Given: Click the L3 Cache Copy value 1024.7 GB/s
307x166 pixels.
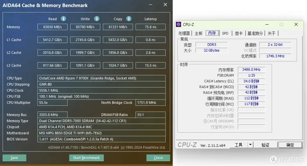Looking at the screenshot, I should (x=118, y=65).
